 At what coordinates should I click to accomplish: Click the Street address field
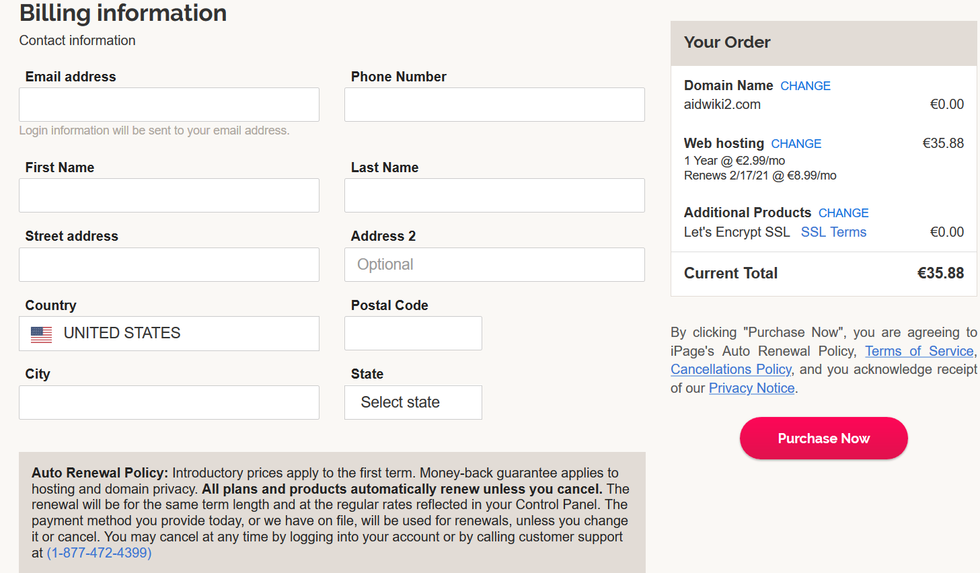[169, 265]
